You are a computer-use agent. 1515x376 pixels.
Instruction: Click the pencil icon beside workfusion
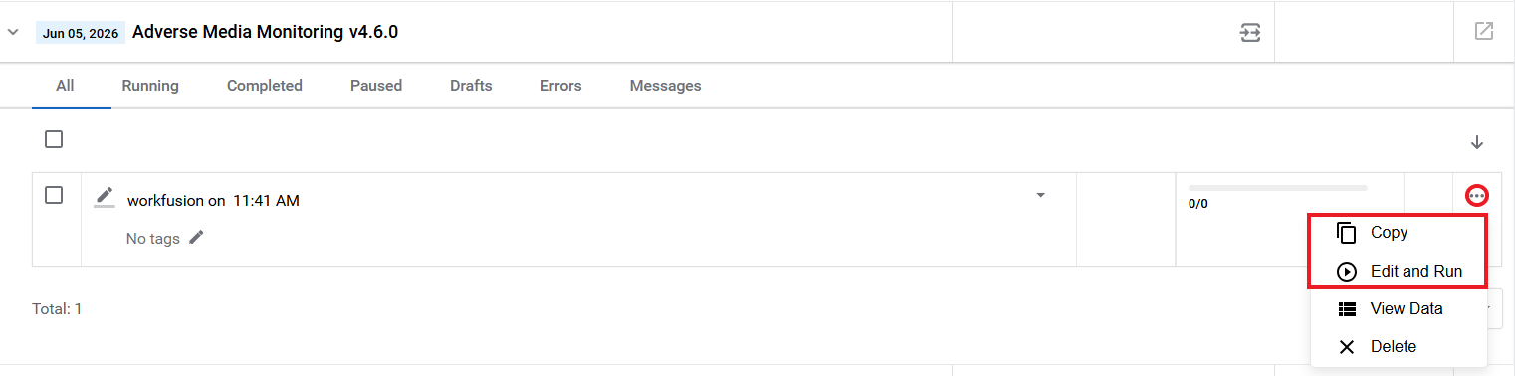(105, 197)
